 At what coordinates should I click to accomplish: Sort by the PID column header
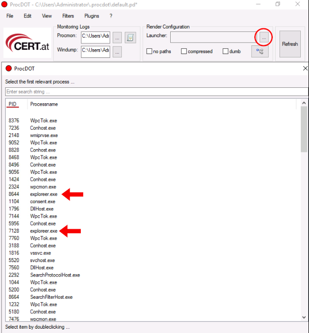(13, 104)
